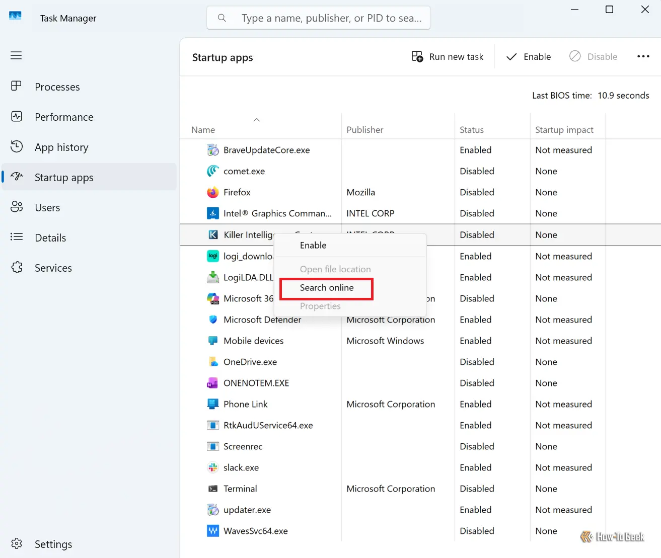Open the hamburger navigation menu
The height and width of the screenshot is (558, 661).
click(16, 55)
